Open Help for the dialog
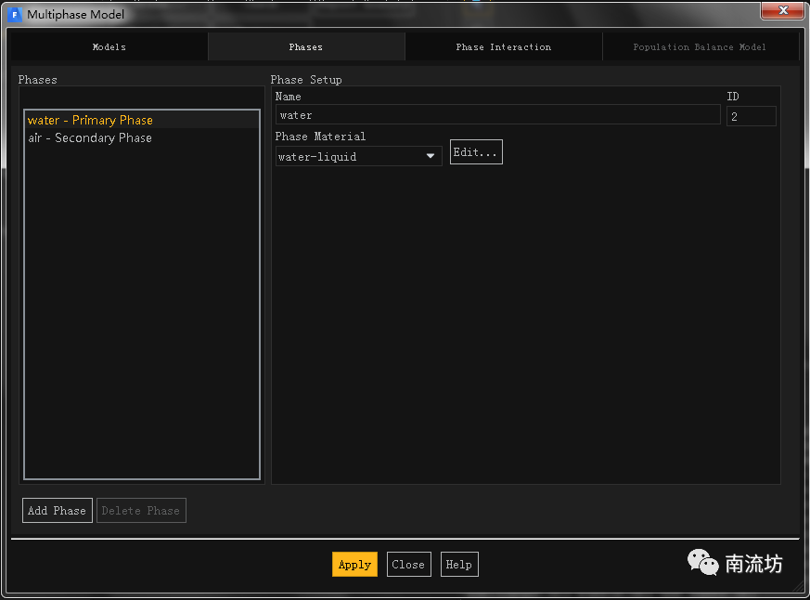Viewport: 810px width, 600px height. click(x=459, y=565)
